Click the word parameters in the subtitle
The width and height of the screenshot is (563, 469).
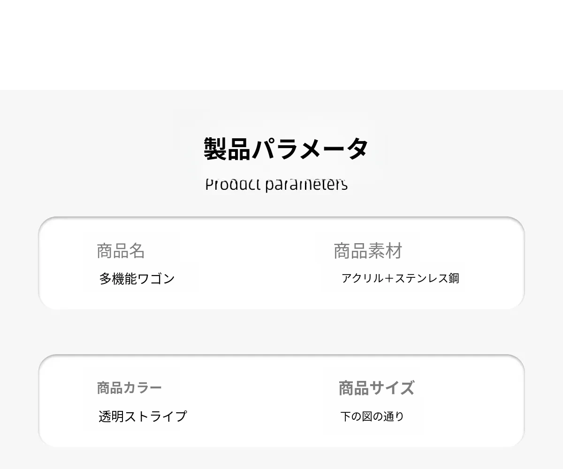point(306,184)
